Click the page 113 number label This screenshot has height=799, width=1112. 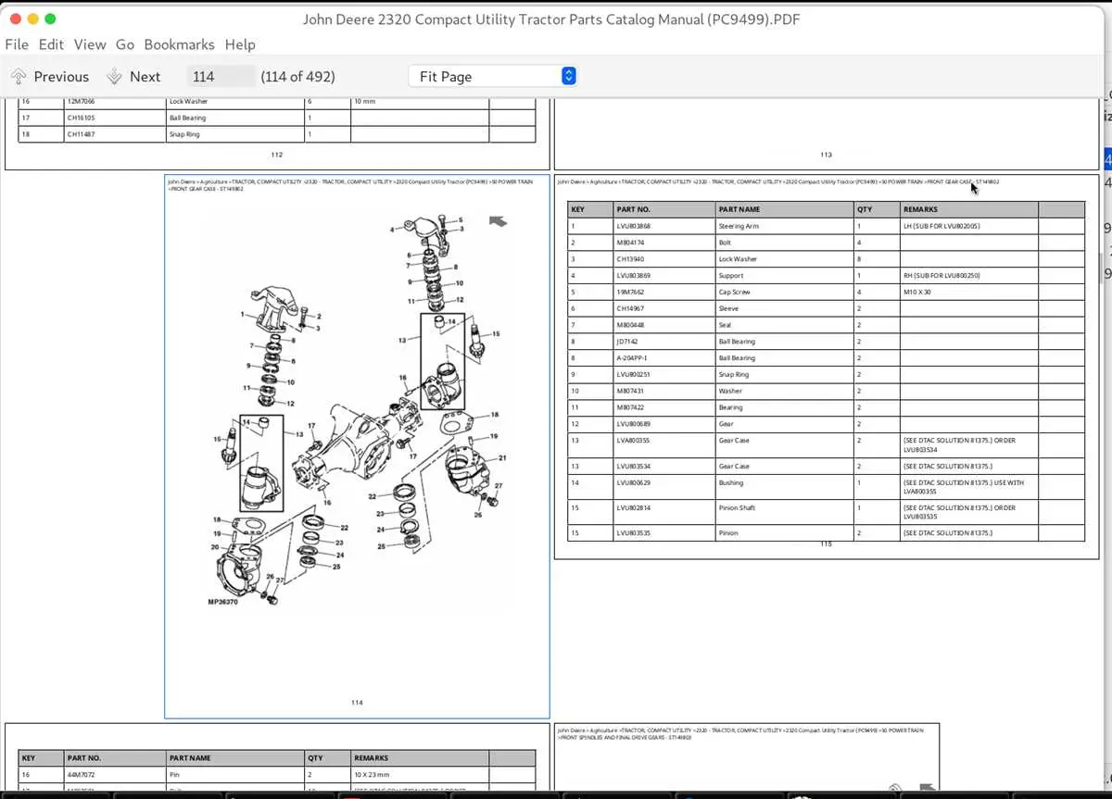826,156
